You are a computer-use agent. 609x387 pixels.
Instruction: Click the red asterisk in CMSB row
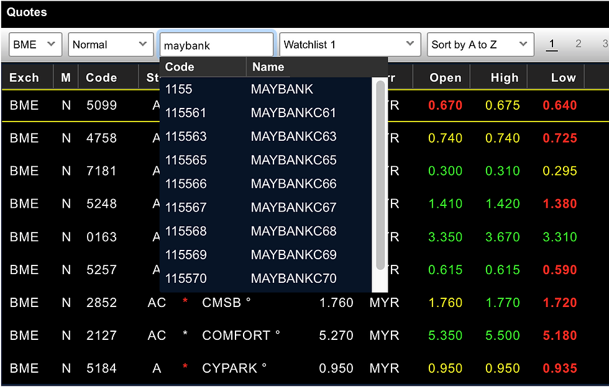pos(185,301)
